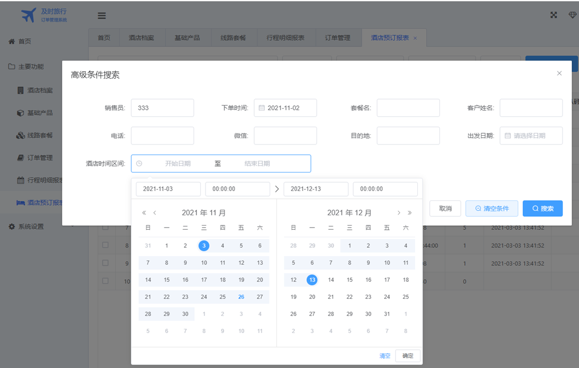
Task: Select December 25 in right calendar
Action: 405,297
